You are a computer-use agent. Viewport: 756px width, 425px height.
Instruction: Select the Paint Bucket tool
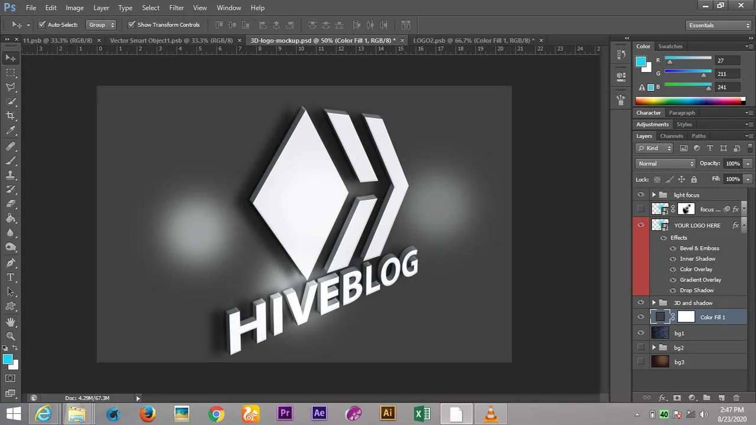click(x=11, y=218)
